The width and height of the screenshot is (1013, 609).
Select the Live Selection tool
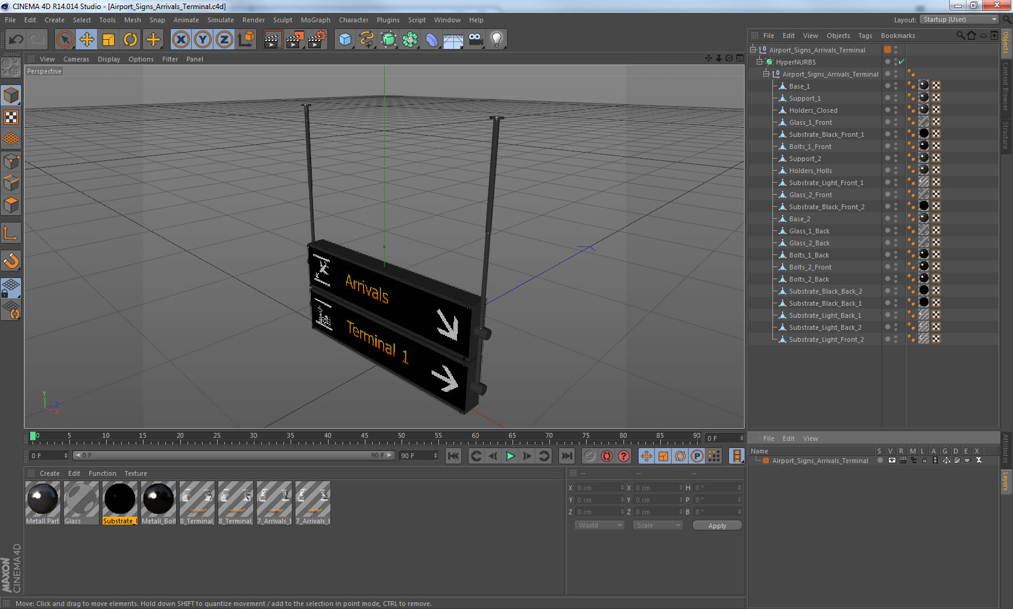(65, 40)
